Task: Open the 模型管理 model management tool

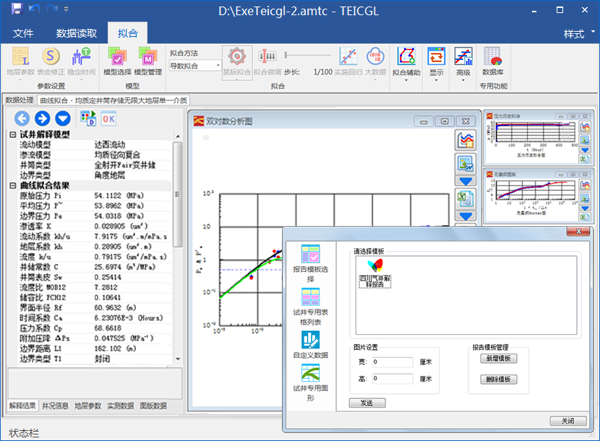Action: [148, 61]
